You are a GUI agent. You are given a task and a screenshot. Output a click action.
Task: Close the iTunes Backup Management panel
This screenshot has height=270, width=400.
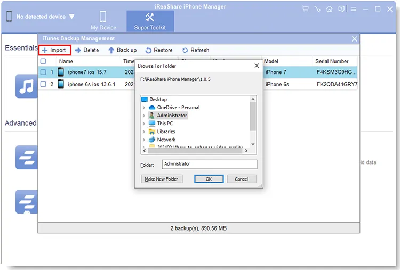(x=354, y=39)
